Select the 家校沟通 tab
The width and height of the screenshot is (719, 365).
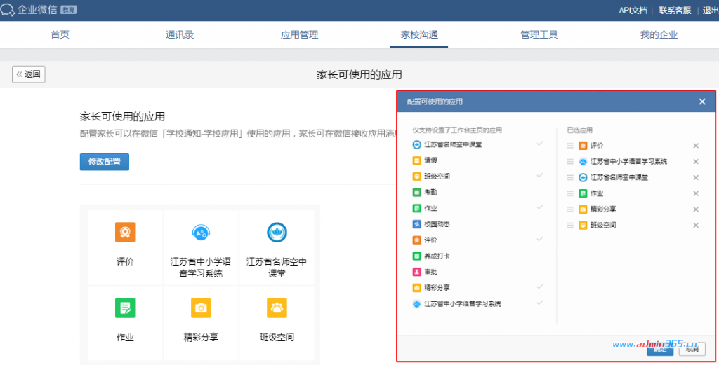click(419, 35)
